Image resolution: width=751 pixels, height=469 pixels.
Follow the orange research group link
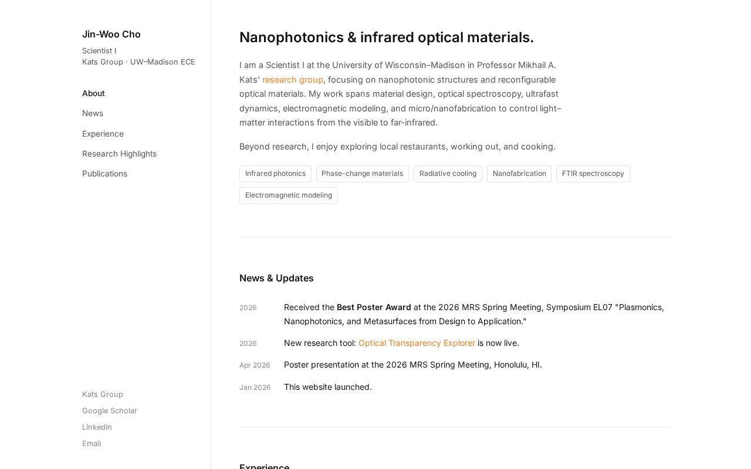[293, 80]
